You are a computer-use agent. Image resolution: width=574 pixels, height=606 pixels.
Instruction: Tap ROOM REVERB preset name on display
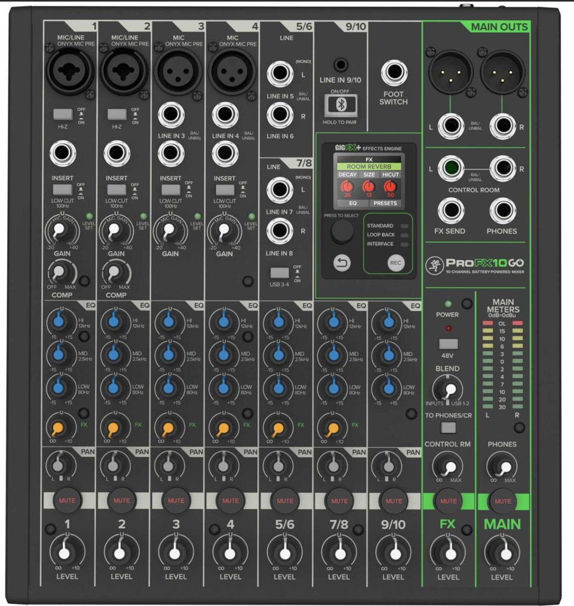click(x=369, y=166)
